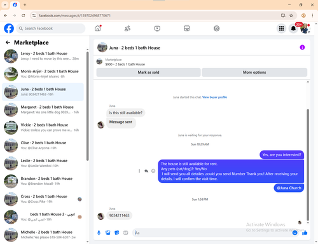The height and width of the screenshot is (244, 318).
Task: Click the Is this still available? message
Action: (126, 112)
